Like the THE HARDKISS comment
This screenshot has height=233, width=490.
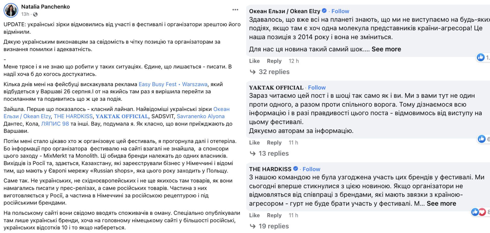pos(254,215)
